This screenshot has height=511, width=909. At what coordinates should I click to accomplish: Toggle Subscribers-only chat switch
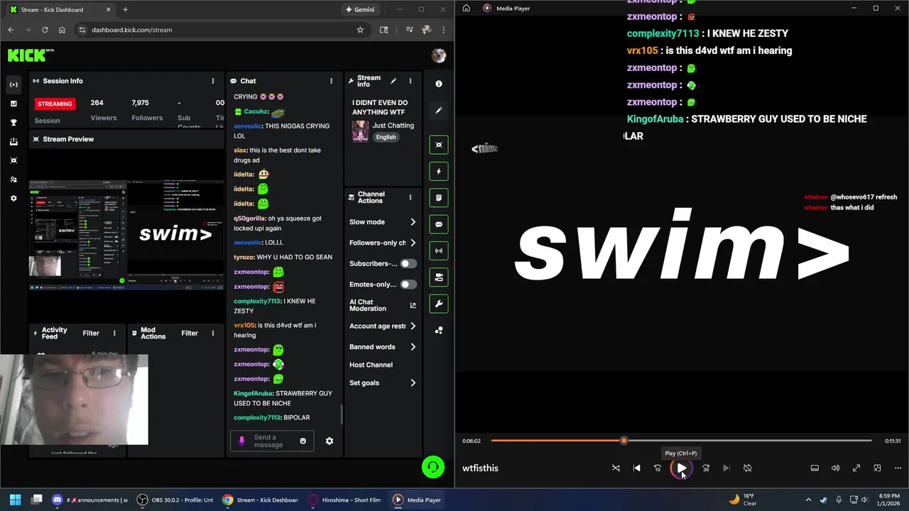[x=408, y=263]
